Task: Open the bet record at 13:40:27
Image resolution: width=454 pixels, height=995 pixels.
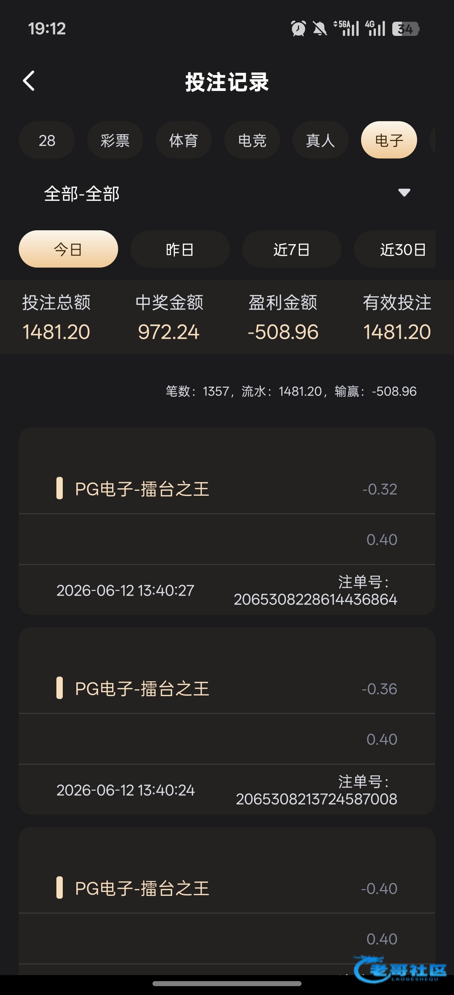Action: 227,521
